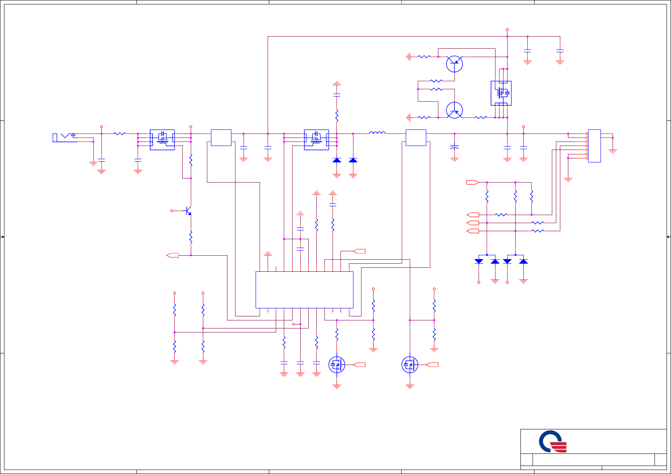This screenshot has width=671, height=474.
Task: Select the ground symbol right of the connector
Action: (613, 152)
